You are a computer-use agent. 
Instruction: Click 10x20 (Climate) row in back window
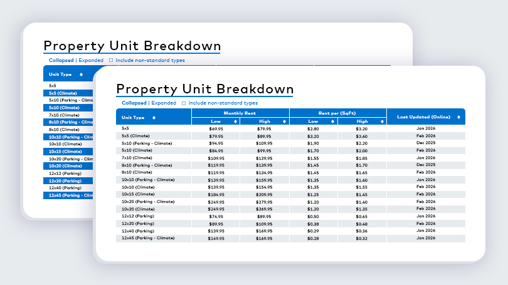[x=68, y=166]
